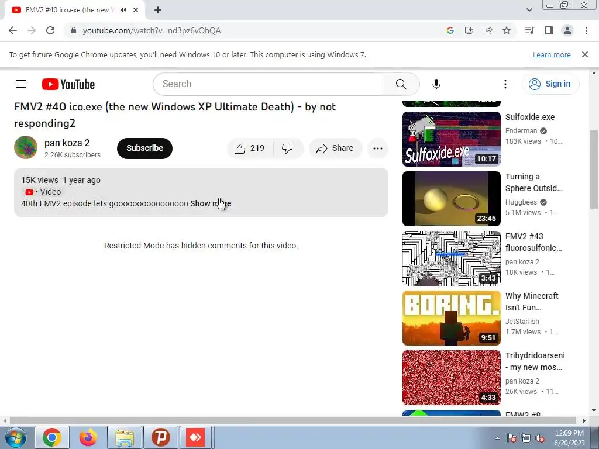Click the Huggbees channel name

coord(521,202)
